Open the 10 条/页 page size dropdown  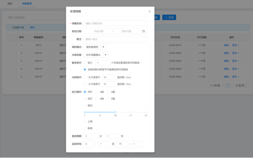tap(241, 85)
